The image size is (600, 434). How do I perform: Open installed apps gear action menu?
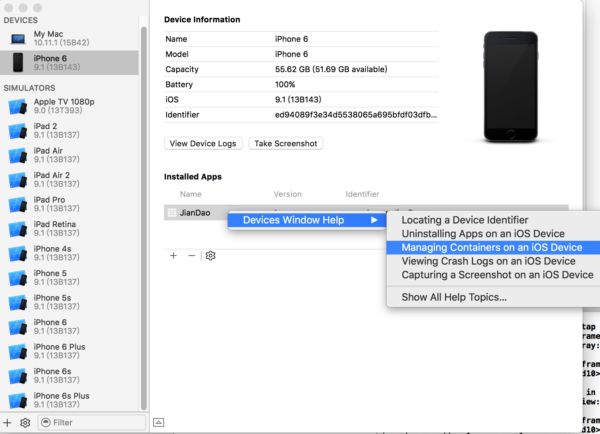click(211, 256)
